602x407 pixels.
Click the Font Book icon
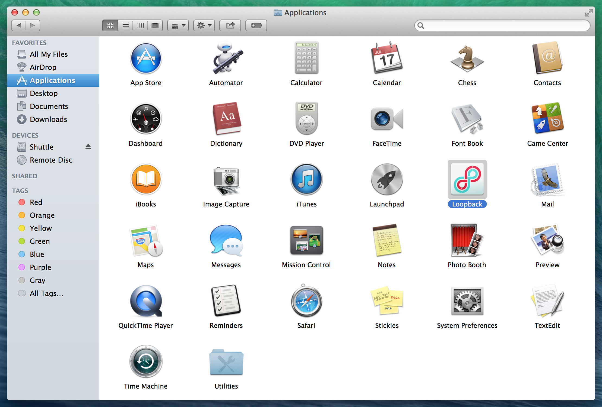click(x=467, y=119)
